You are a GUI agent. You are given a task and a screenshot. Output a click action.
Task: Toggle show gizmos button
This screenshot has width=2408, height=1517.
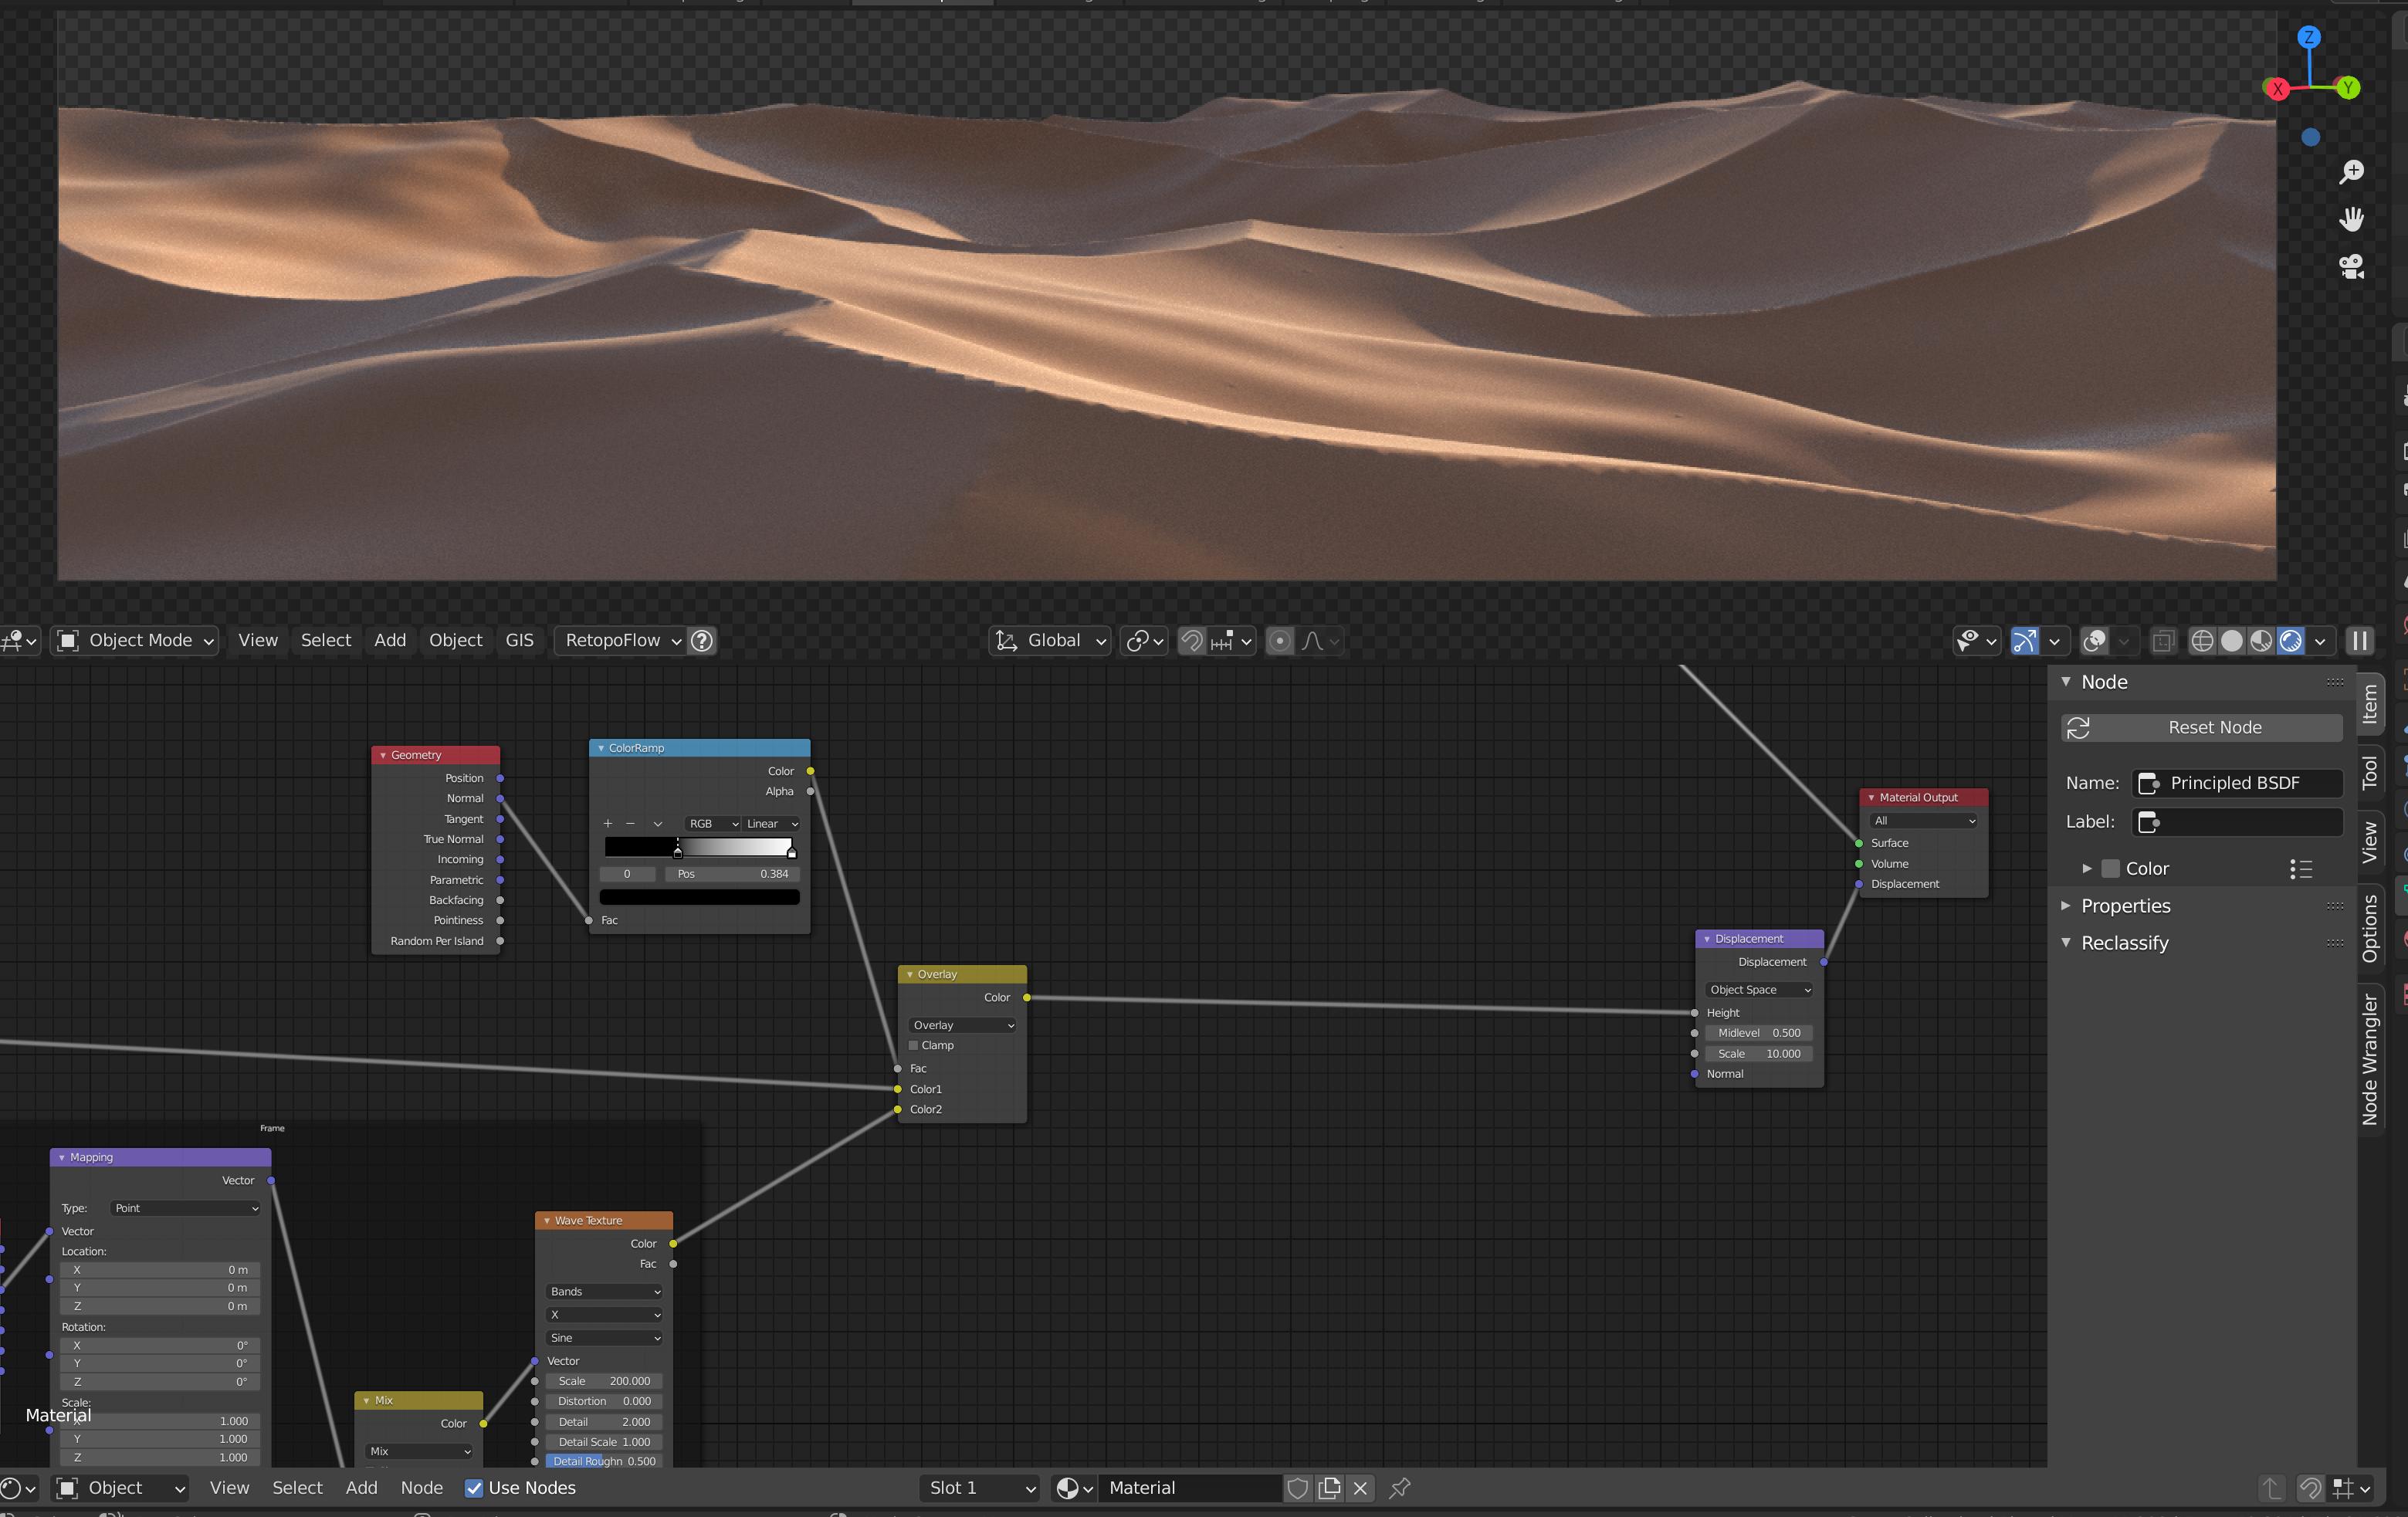pos(2024,641)
